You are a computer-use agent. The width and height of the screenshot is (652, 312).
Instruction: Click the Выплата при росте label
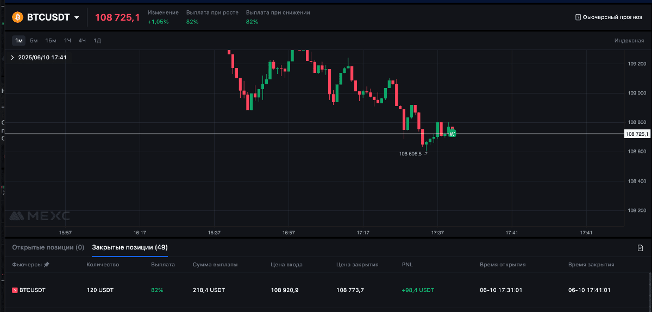coord(212,13)
